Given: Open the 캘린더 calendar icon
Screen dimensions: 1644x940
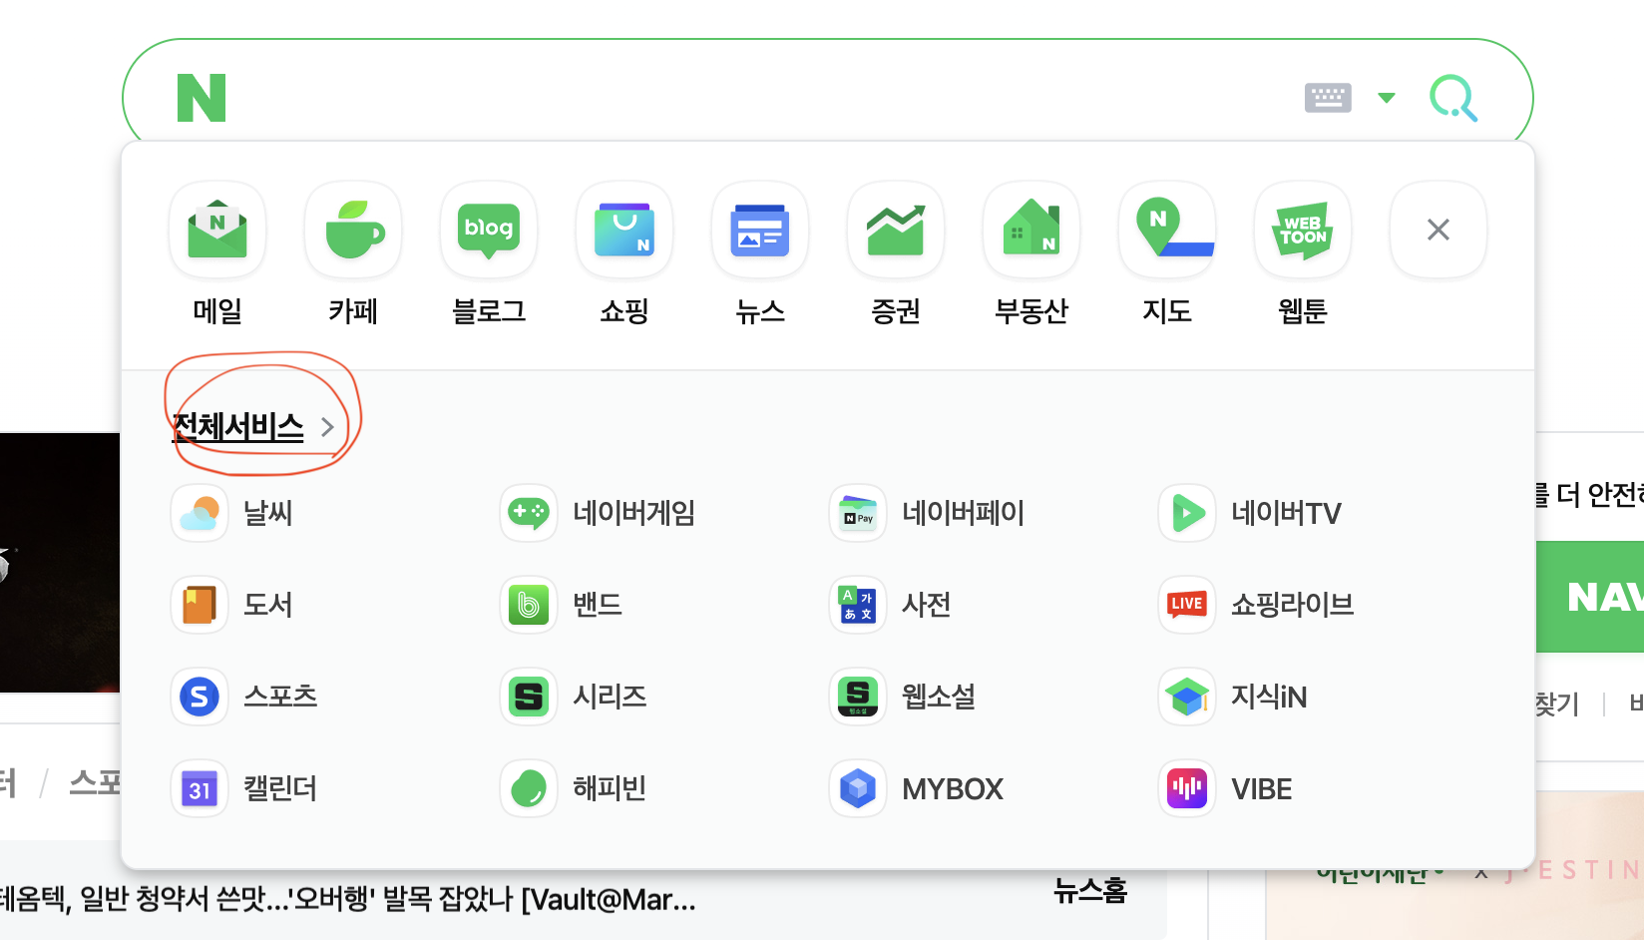Looking at the screenshot, I should (200, 788).
